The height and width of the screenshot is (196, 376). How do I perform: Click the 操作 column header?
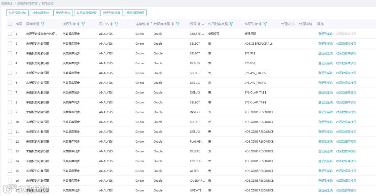[320, 24]
